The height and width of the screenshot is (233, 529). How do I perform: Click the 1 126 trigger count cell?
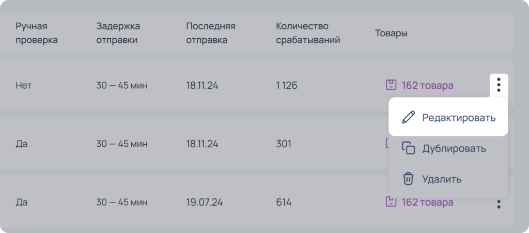point(287,85)
